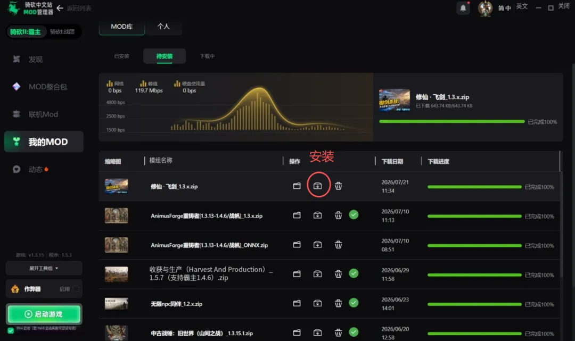Toggle blse启动 checkbox below launch button
This screenshot has height=341, width=575.
[11, 330]
